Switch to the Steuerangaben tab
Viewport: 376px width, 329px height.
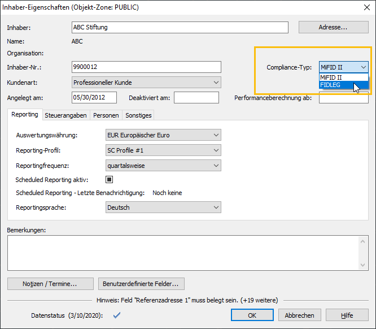(x=65, y=115)
